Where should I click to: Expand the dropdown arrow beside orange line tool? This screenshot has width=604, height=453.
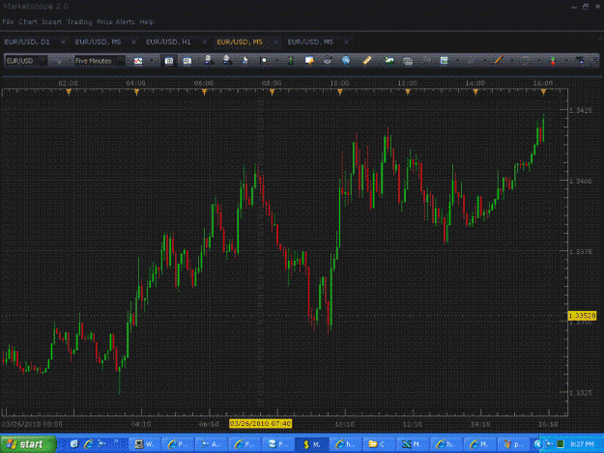coord(512,61)
